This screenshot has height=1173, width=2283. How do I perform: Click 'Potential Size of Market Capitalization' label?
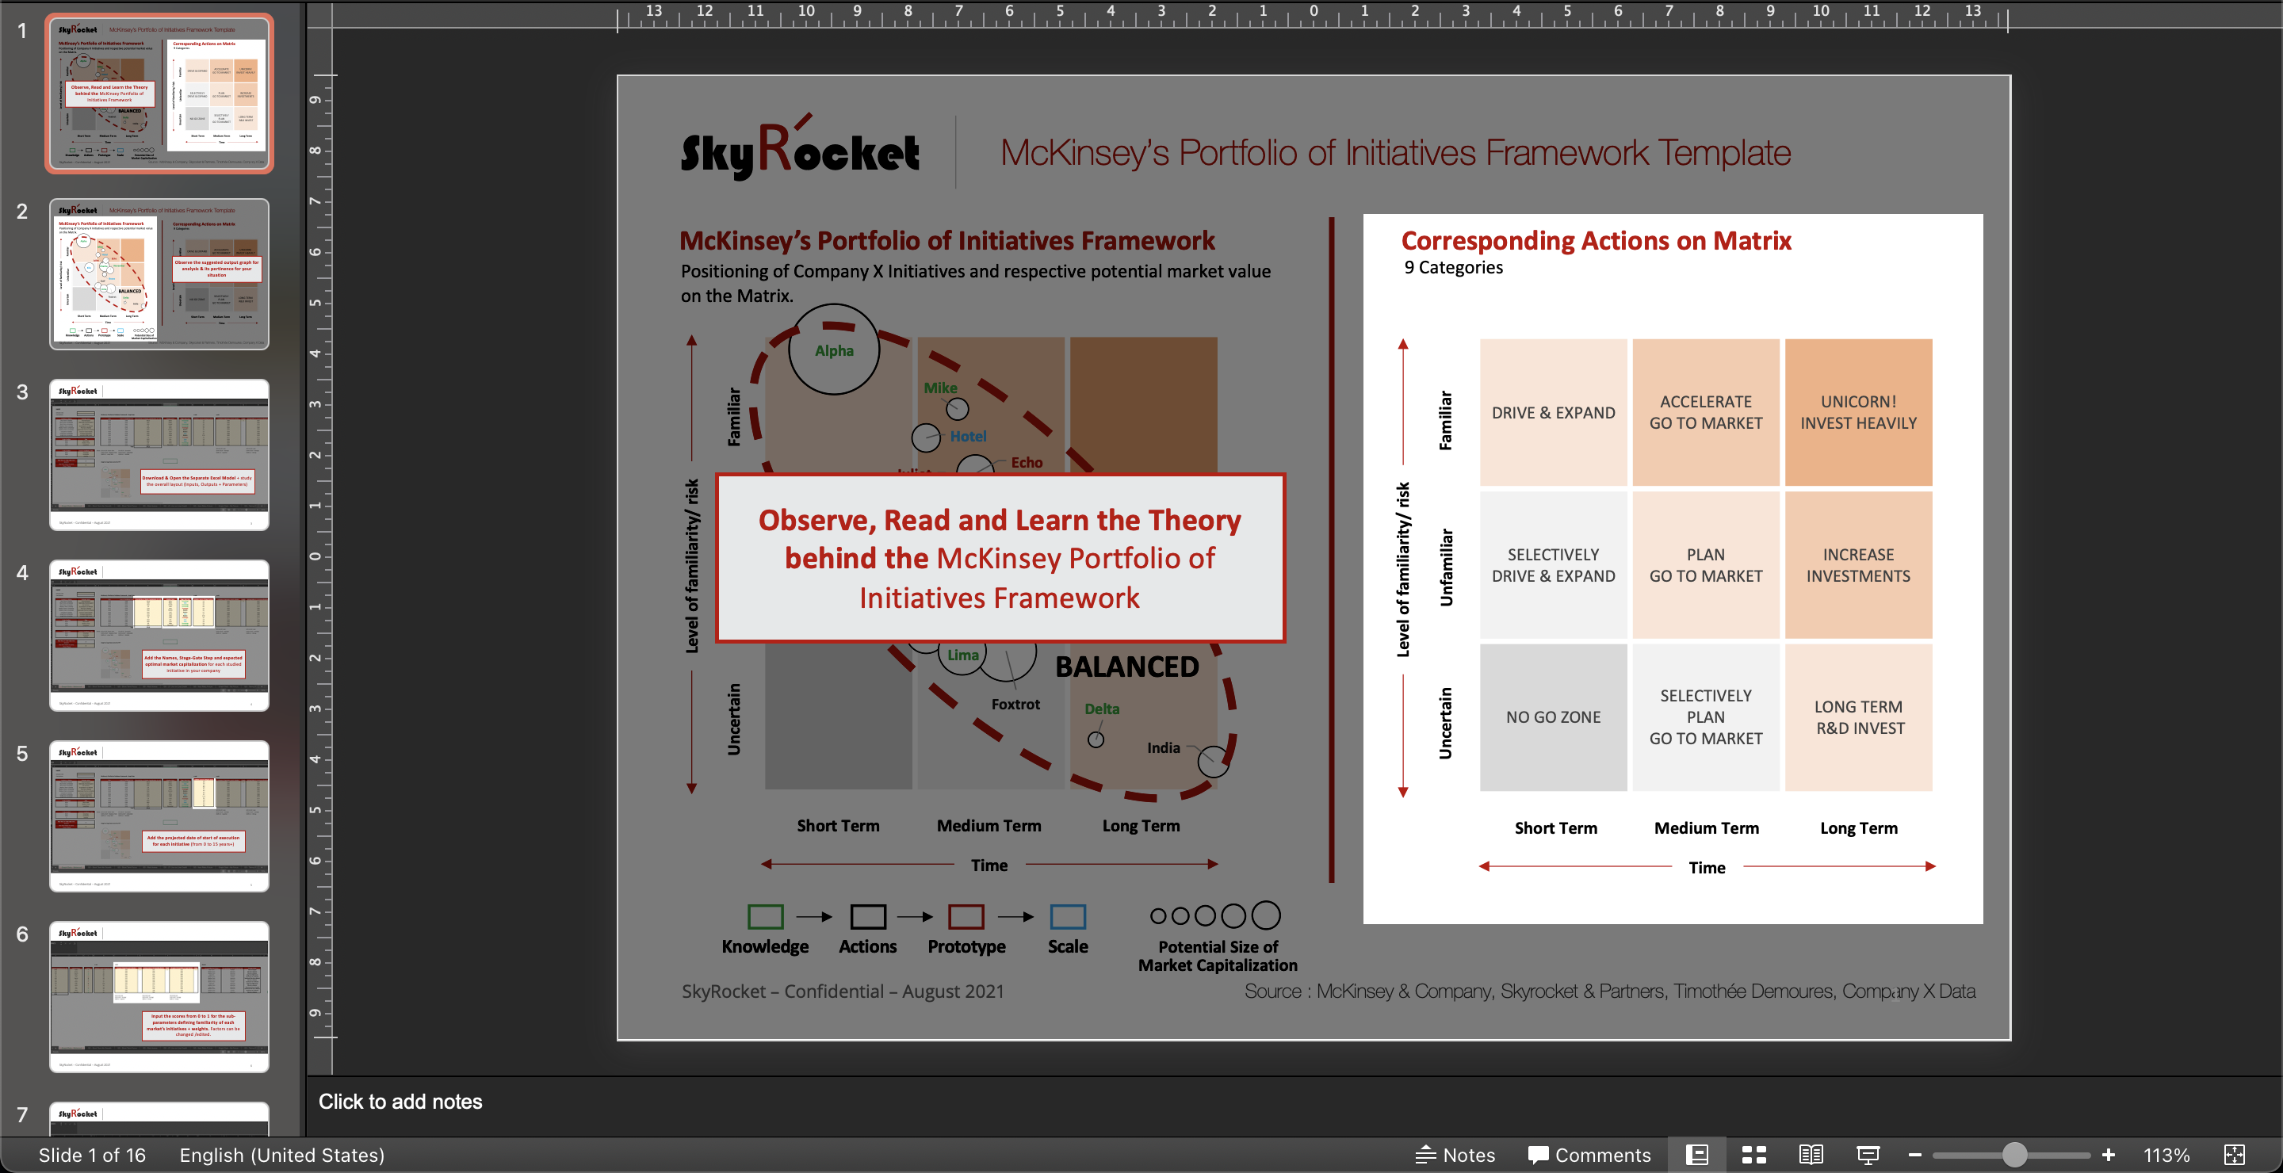pyautogui.click(x=1218, y=956)
